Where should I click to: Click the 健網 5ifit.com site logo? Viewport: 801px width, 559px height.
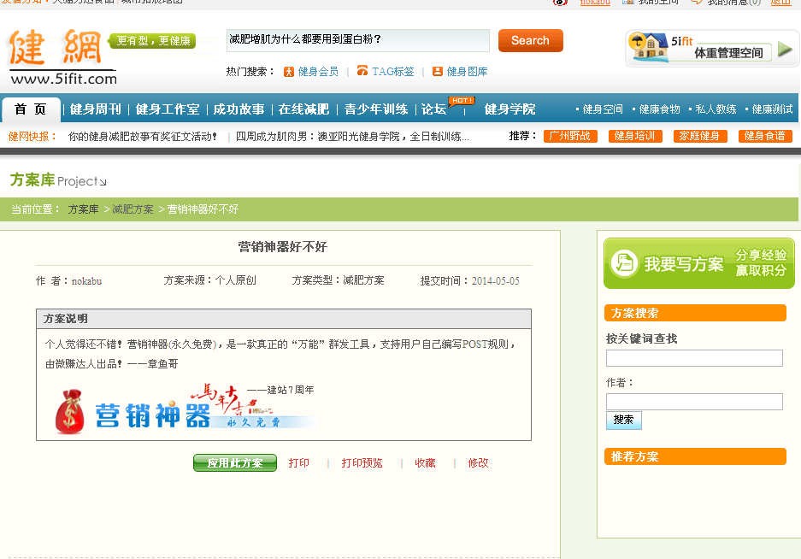(x=62, y=56)
